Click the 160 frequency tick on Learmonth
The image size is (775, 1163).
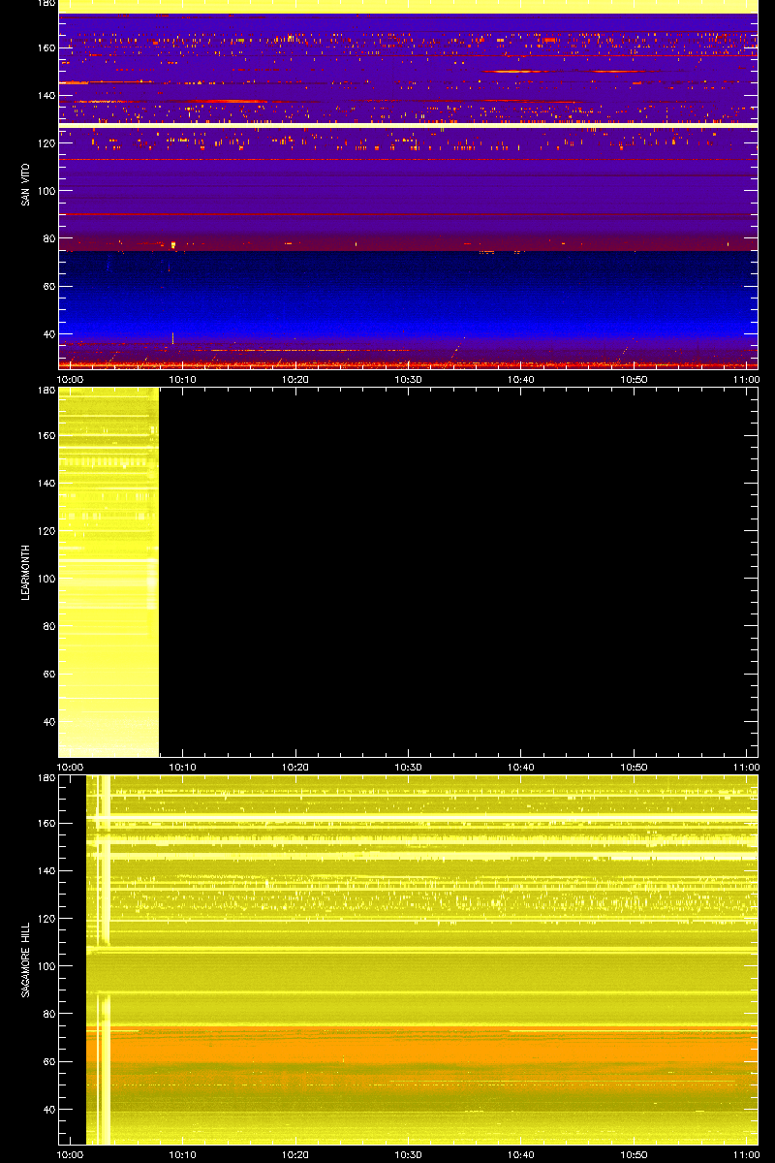(45, 435)
